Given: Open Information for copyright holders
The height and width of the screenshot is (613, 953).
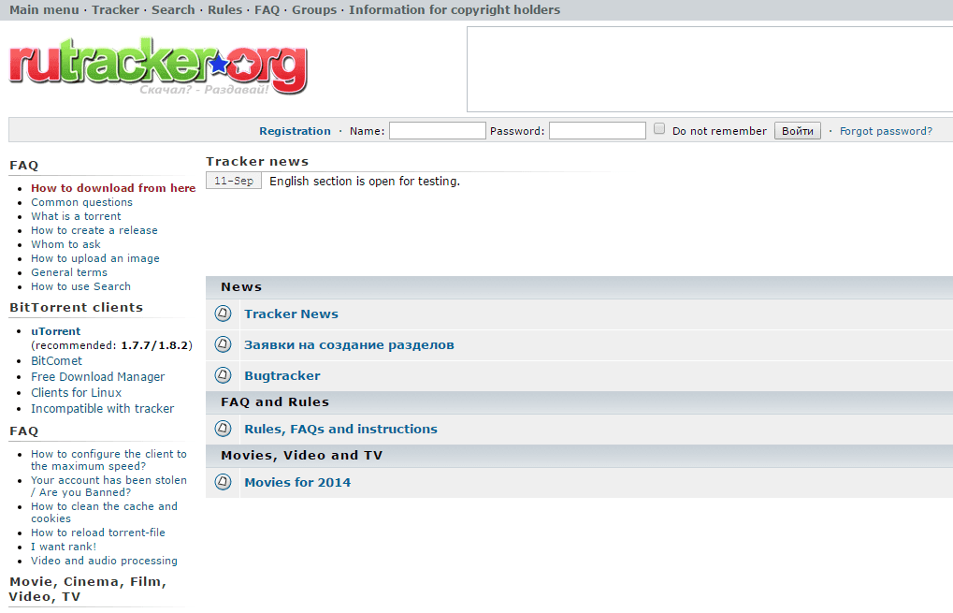Looking at the screenshot, I should [455, 9].
